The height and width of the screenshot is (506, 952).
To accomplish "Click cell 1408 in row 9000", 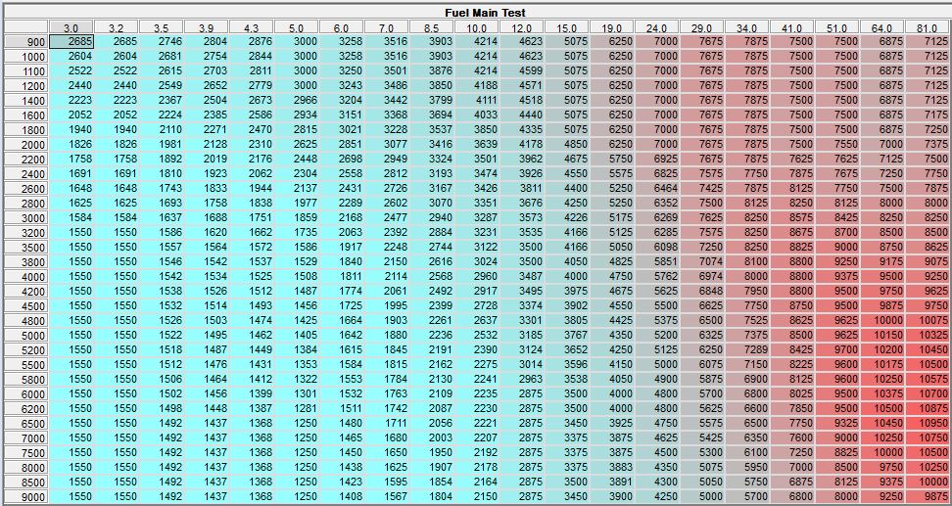I will [x=341, y=496].
